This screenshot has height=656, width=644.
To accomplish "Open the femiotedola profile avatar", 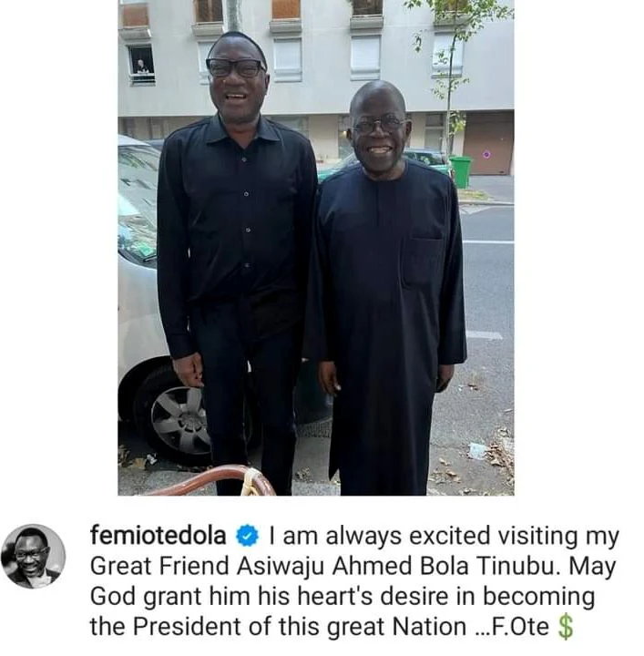I will coord(34,556).
